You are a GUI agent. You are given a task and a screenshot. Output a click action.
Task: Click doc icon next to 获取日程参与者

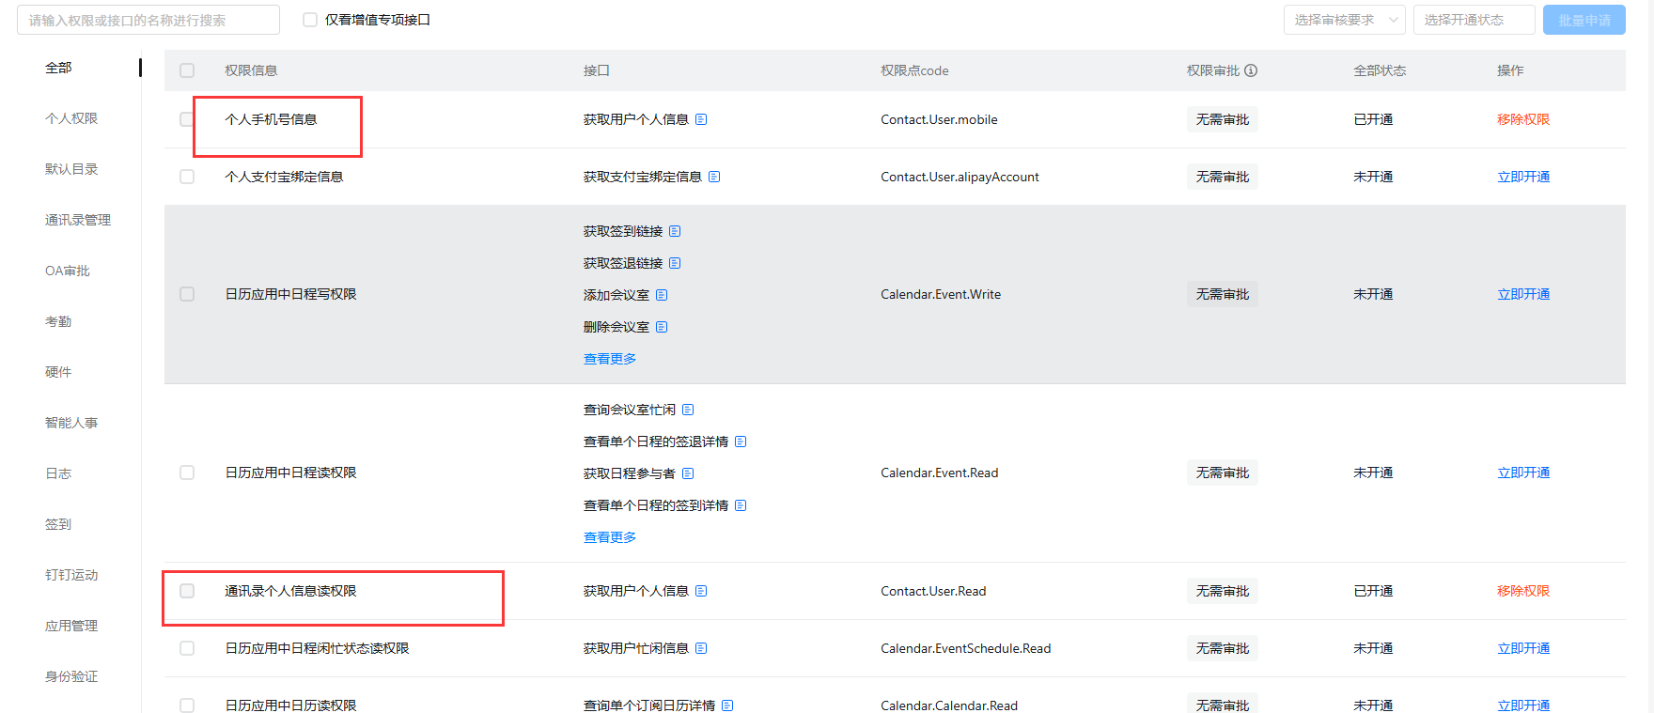(688, 473)
